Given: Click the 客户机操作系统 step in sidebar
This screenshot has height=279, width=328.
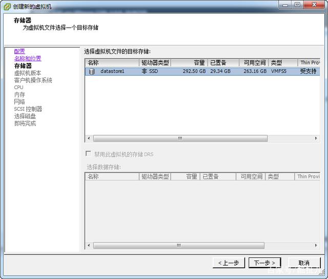Looking at the screenshot, I should click(x=33, y=80).
